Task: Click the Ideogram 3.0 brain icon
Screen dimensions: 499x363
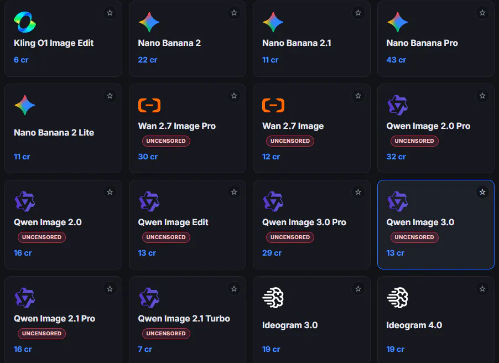Action: click(x=273, y=298)
